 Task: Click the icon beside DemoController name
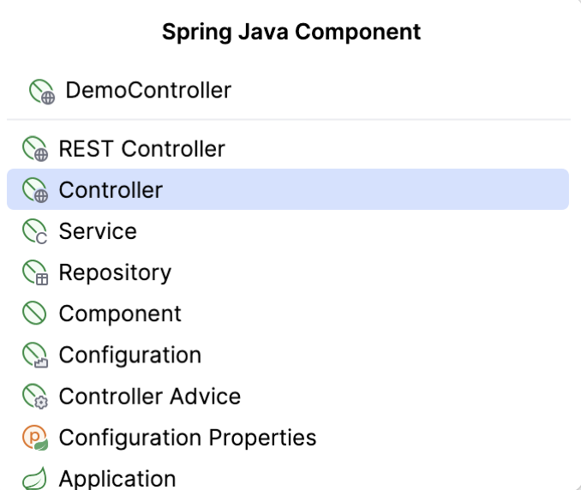tap(42, 91)
